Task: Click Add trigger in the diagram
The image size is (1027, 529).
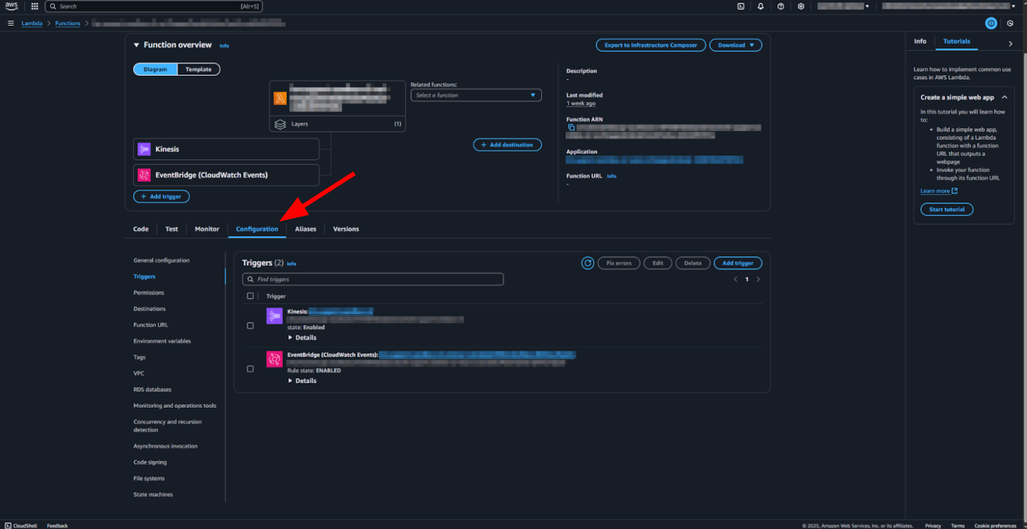Action: click(x=161, y=196)
